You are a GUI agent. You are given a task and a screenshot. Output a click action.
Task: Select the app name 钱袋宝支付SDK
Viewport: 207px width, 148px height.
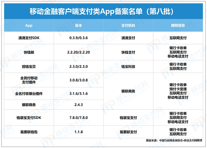click(29, 117)
